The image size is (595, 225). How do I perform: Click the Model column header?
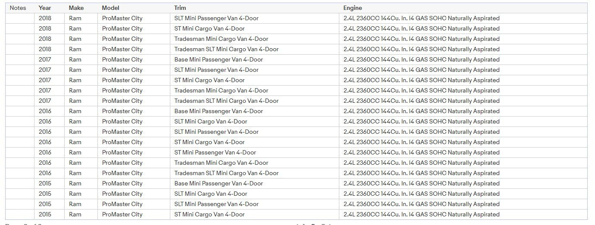[110, 8]
